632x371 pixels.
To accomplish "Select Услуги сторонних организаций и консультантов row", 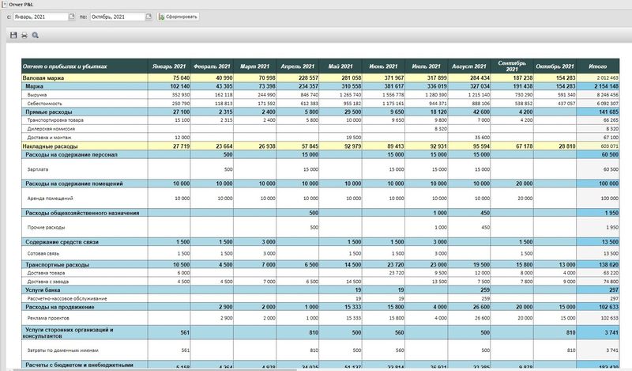I will 68,333.
